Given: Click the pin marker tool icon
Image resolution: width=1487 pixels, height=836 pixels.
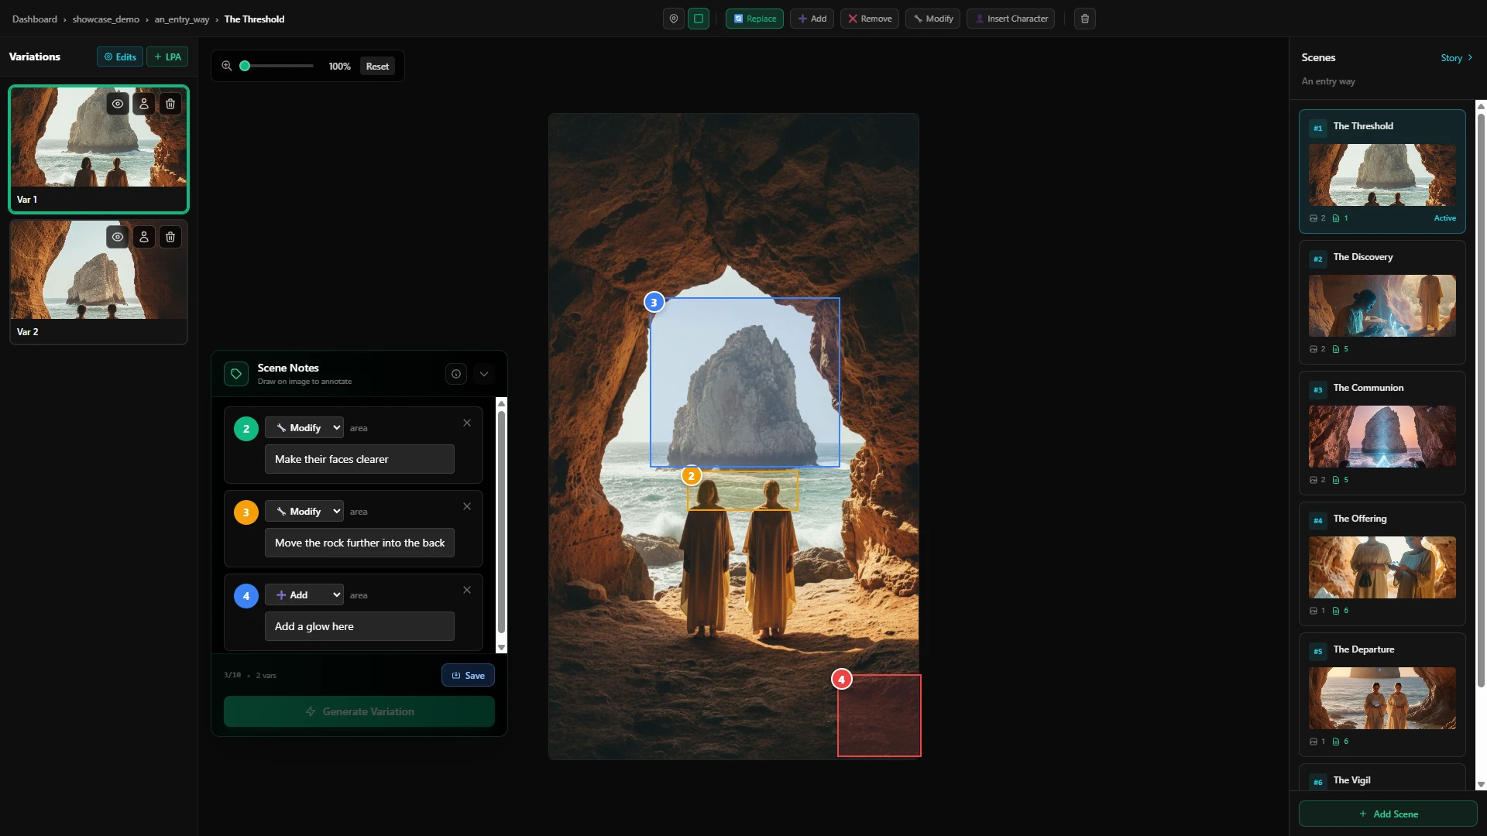Looking at the screenshot, I should 674,19.
